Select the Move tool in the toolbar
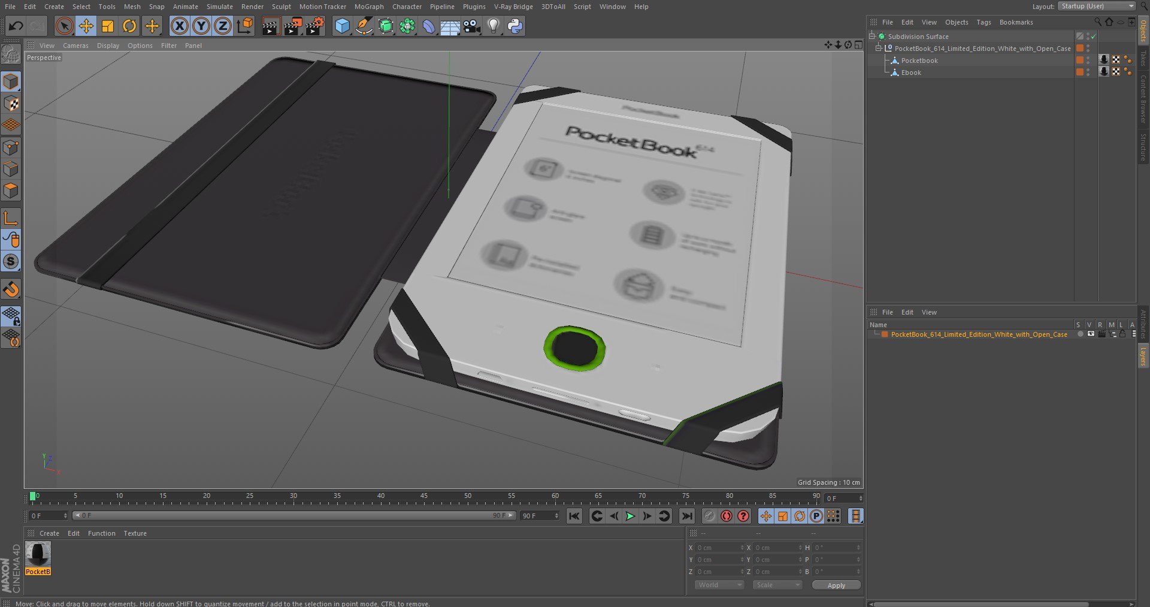This screenshot has width=1150, height=607. pyautogui.click(x=86, y=26)
